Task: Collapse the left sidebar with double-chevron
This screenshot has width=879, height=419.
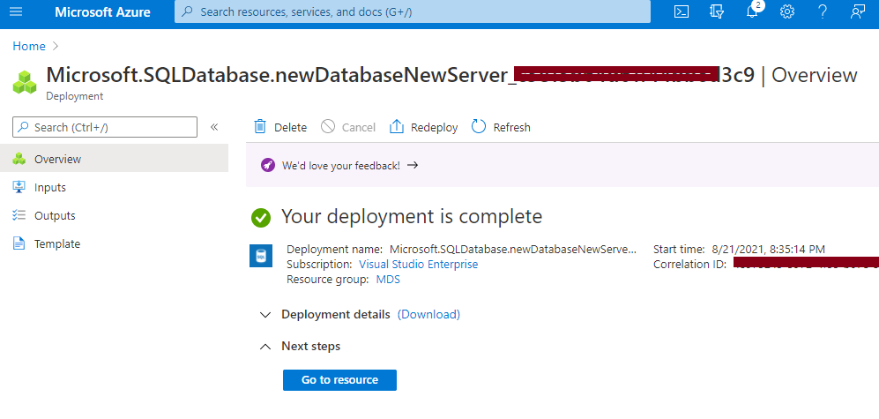Action: click(x=213, y=127)
